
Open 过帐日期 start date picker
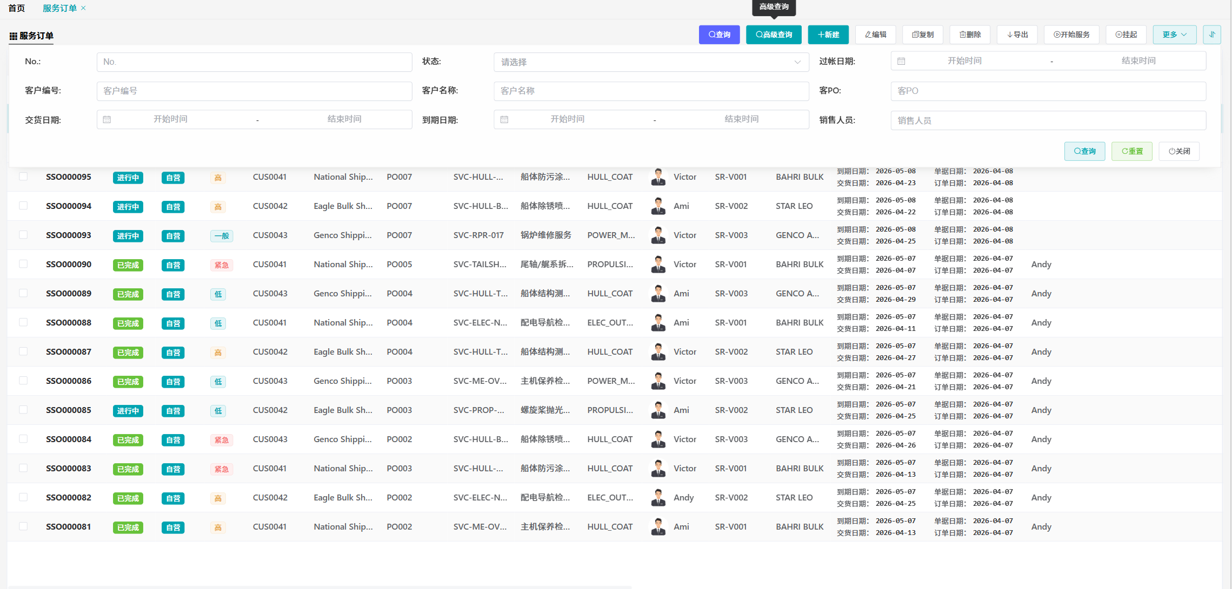964,61
